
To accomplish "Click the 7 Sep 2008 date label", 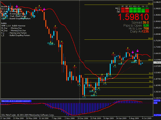I will tap(56, 118).
